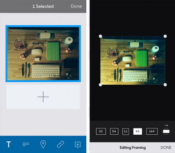
Task: Tap the location pin icon
Action: (x=43, y=144)
